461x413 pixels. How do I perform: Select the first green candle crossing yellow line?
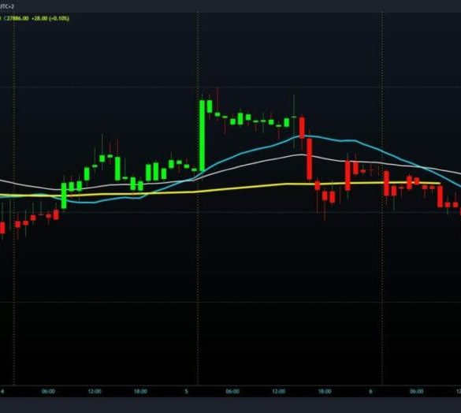point(64,195)
